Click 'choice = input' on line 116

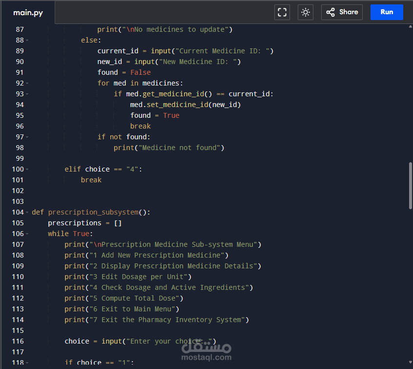tap(93, 341)
